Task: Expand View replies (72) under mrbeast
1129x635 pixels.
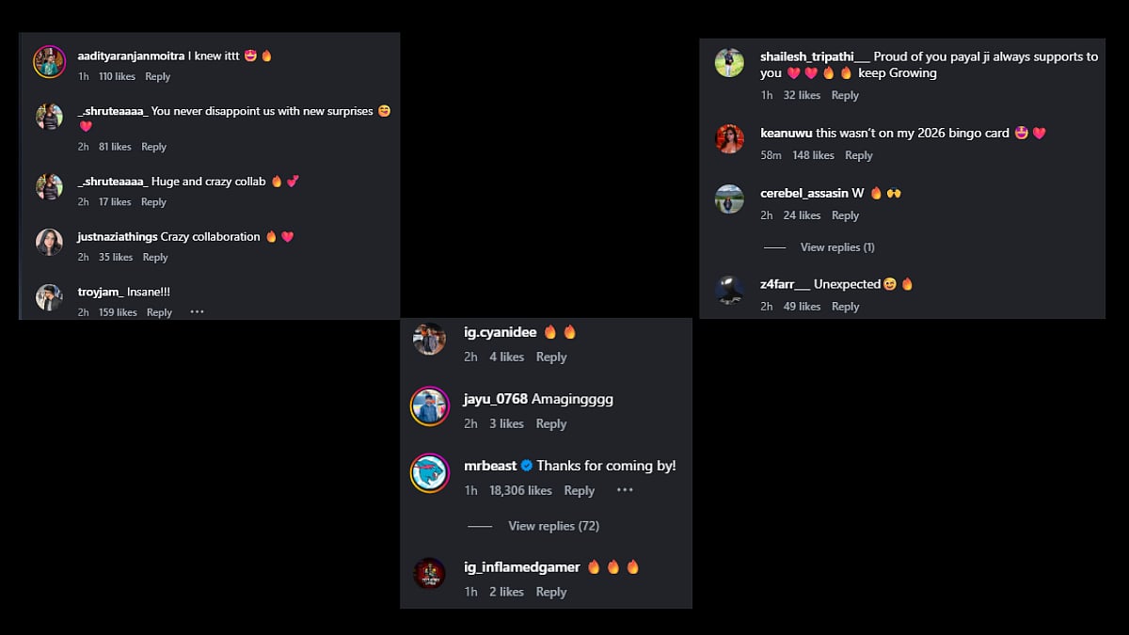Action: pos(554,526)
